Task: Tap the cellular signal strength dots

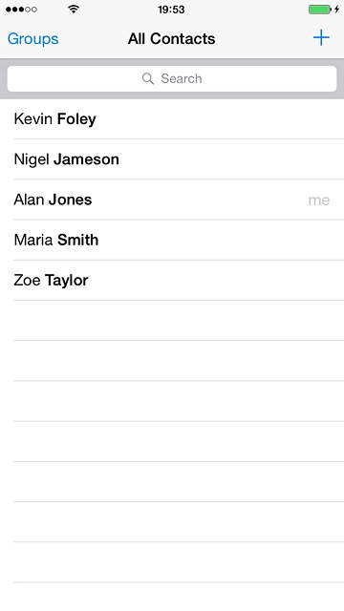Action: 21,10
